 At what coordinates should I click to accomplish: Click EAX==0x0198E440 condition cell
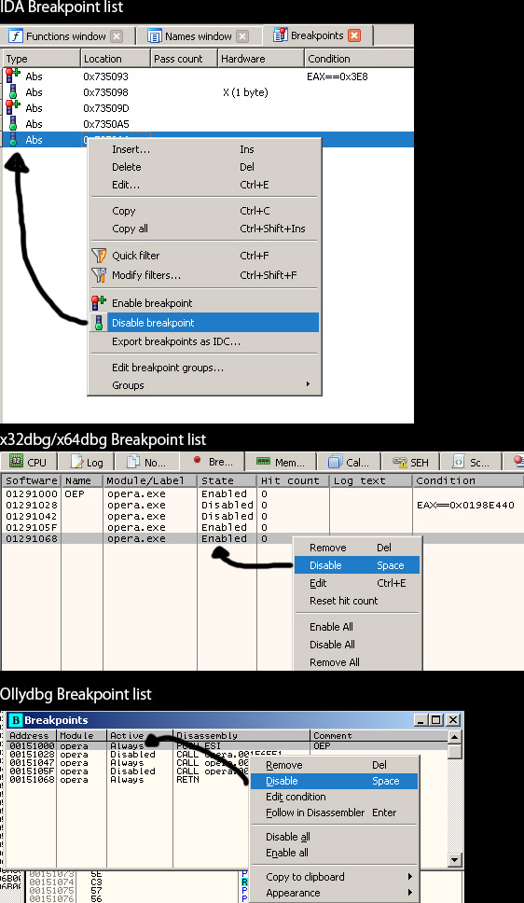[465, 505]
